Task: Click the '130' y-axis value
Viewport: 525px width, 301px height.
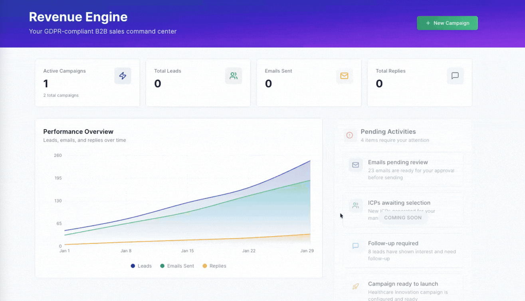Action: pyautogui.click(x=58, y=201)
